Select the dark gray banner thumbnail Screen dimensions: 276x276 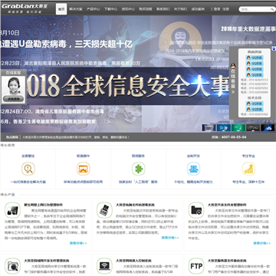(253, 127)
